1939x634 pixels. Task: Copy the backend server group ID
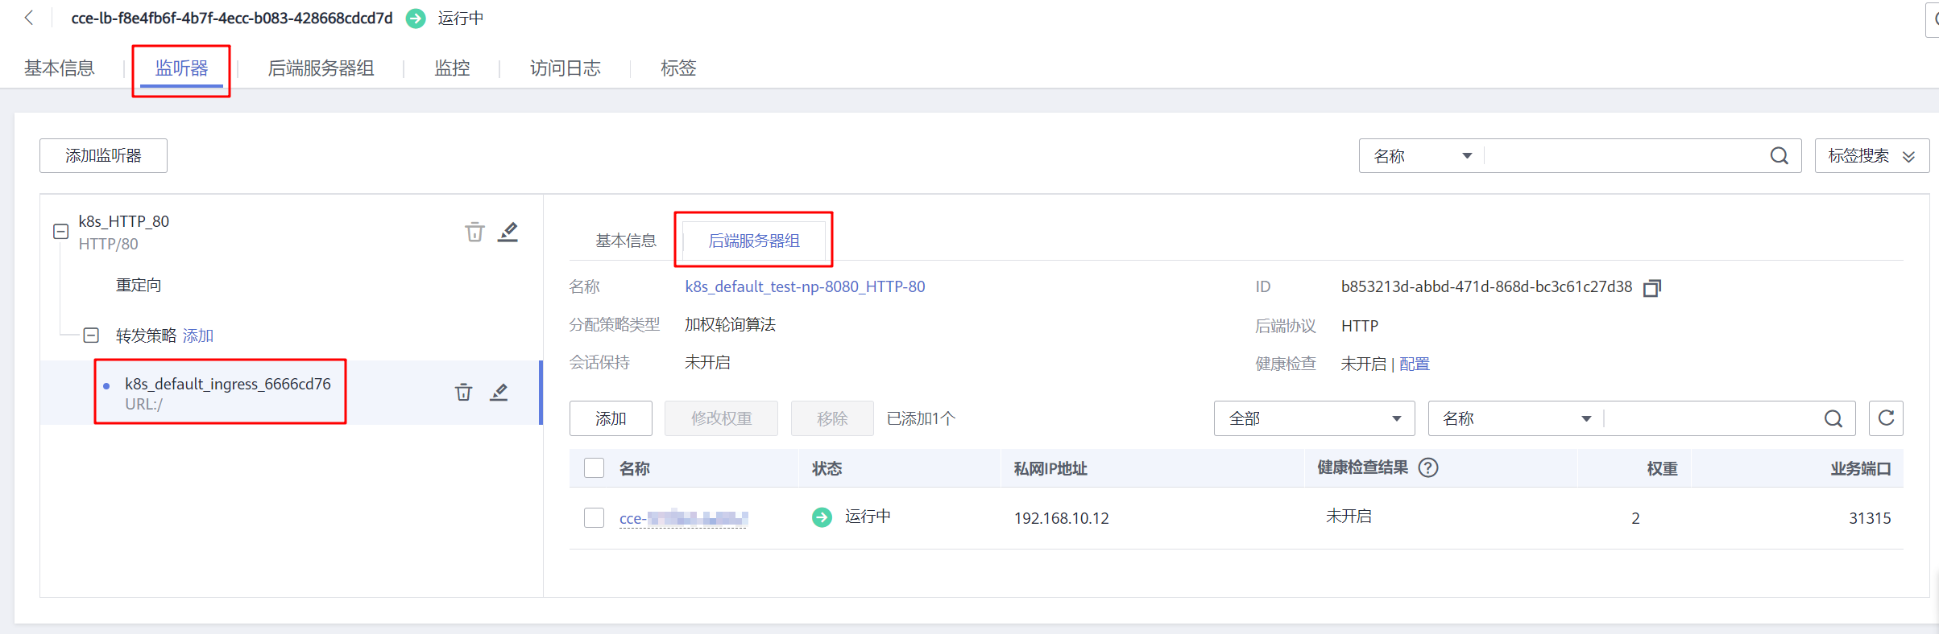[1651, 288]
